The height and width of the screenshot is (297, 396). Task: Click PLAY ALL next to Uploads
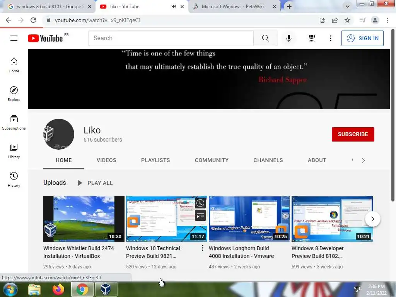[95, 183]
